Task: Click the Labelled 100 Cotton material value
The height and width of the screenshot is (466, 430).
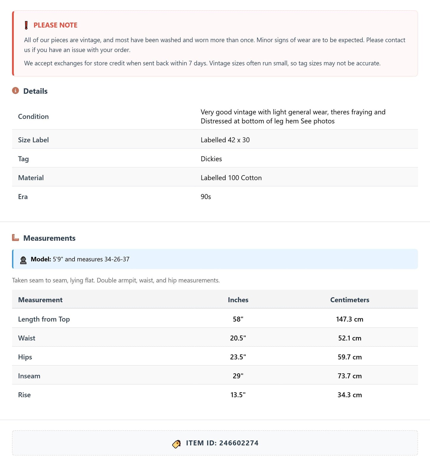Action: pos(231,178)
